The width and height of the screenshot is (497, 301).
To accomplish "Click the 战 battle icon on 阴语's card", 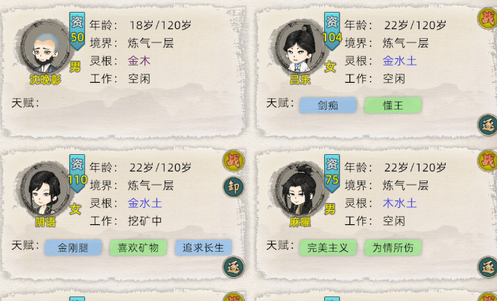I will [x=234, y=161].
